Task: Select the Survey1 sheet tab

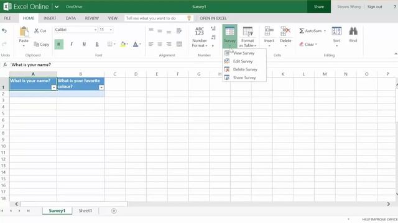Action: [x=57, y=211]
